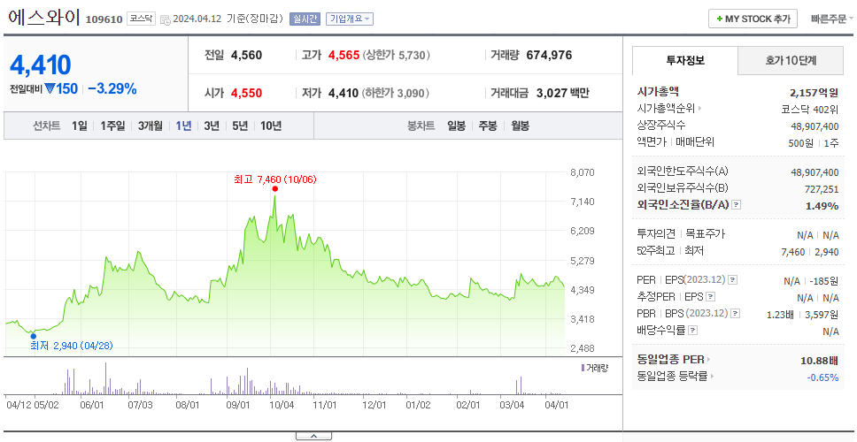Show the 주봉 candle chart
857x442 pixels.
[488, 126]
